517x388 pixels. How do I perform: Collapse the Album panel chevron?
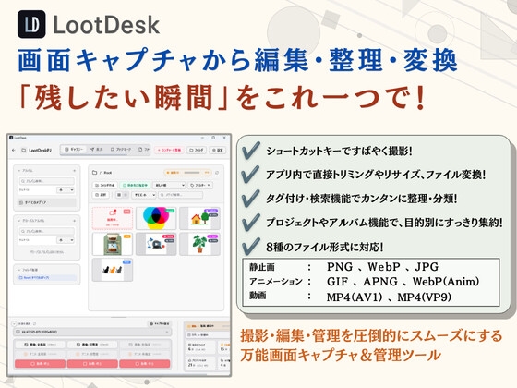[x=19, y=171]
